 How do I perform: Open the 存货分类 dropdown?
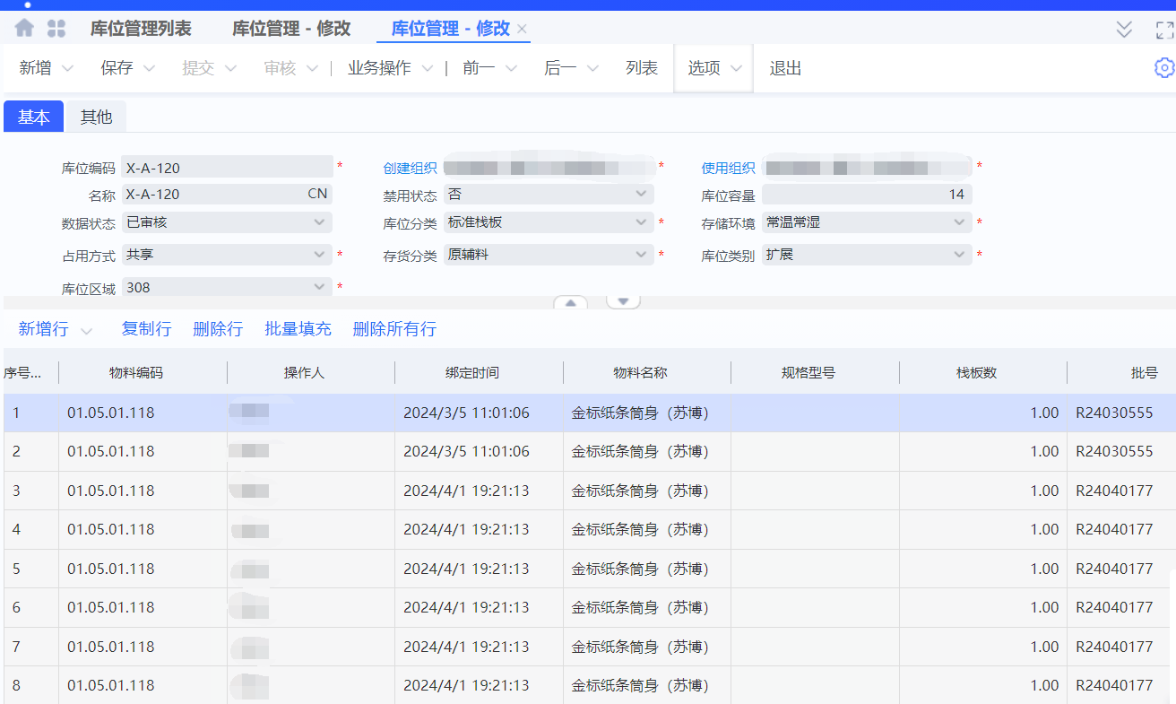(549, 255)
